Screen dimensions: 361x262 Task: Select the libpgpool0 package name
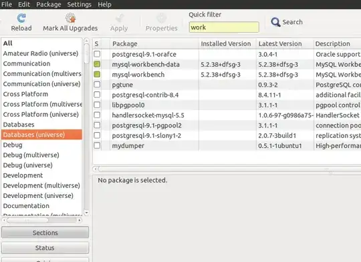128,105
